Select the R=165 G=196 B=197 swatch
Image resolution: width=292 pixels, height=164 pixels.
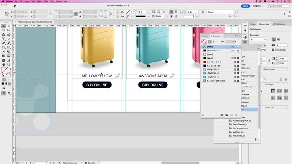click(x=221, y=81)
